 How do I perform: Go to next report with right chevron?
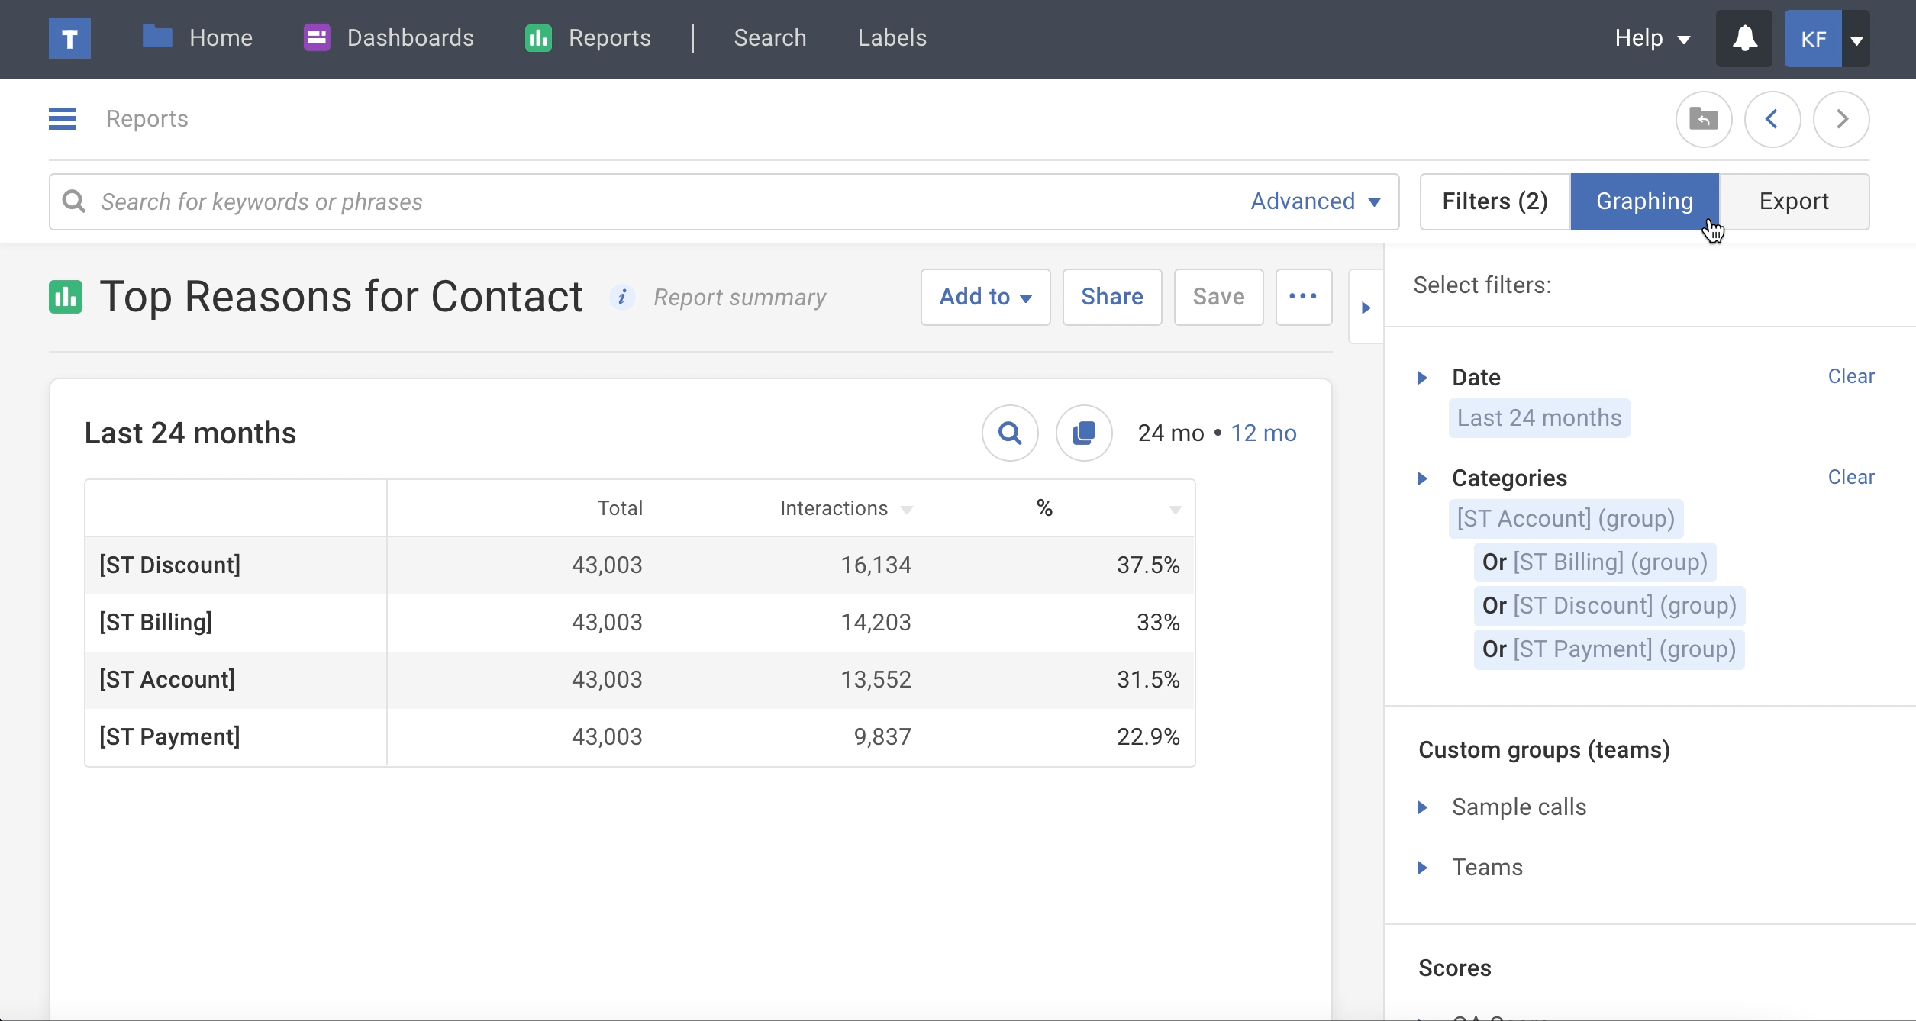1840,119
